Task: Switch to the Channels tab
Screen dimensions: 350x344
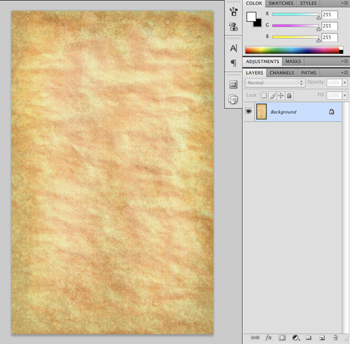Action: click(282, 73)
